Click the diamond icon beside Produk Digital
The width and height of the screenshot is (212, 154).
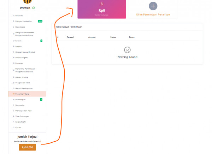(13, 58)
